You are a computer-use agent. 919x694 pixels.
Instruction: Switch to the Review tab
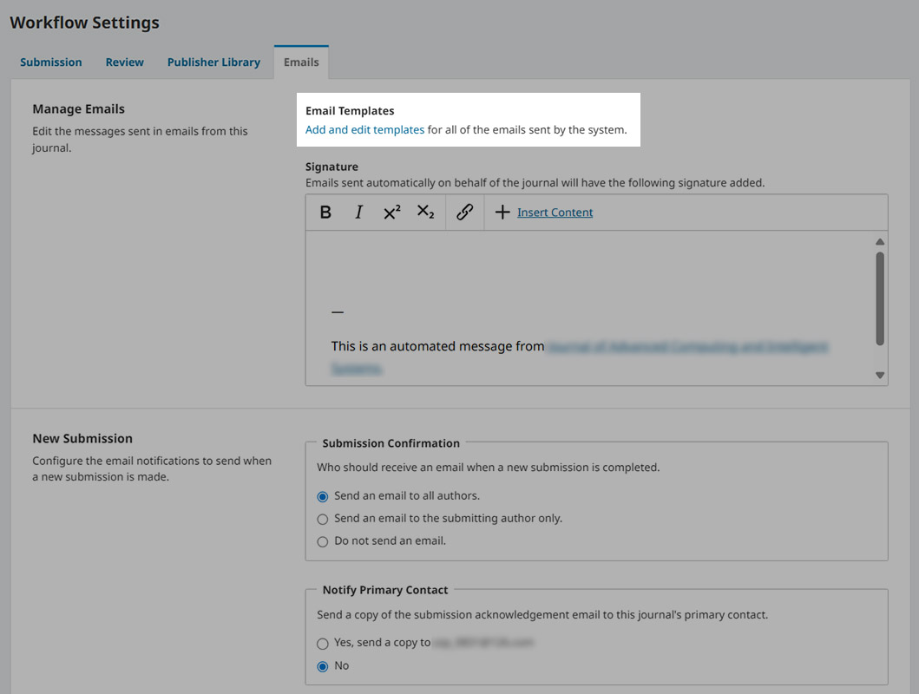click(x=124, y=62)
